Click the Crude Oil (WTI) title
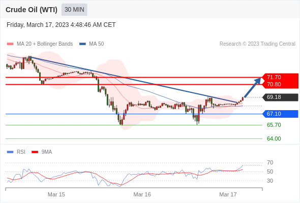 (32, 10)
